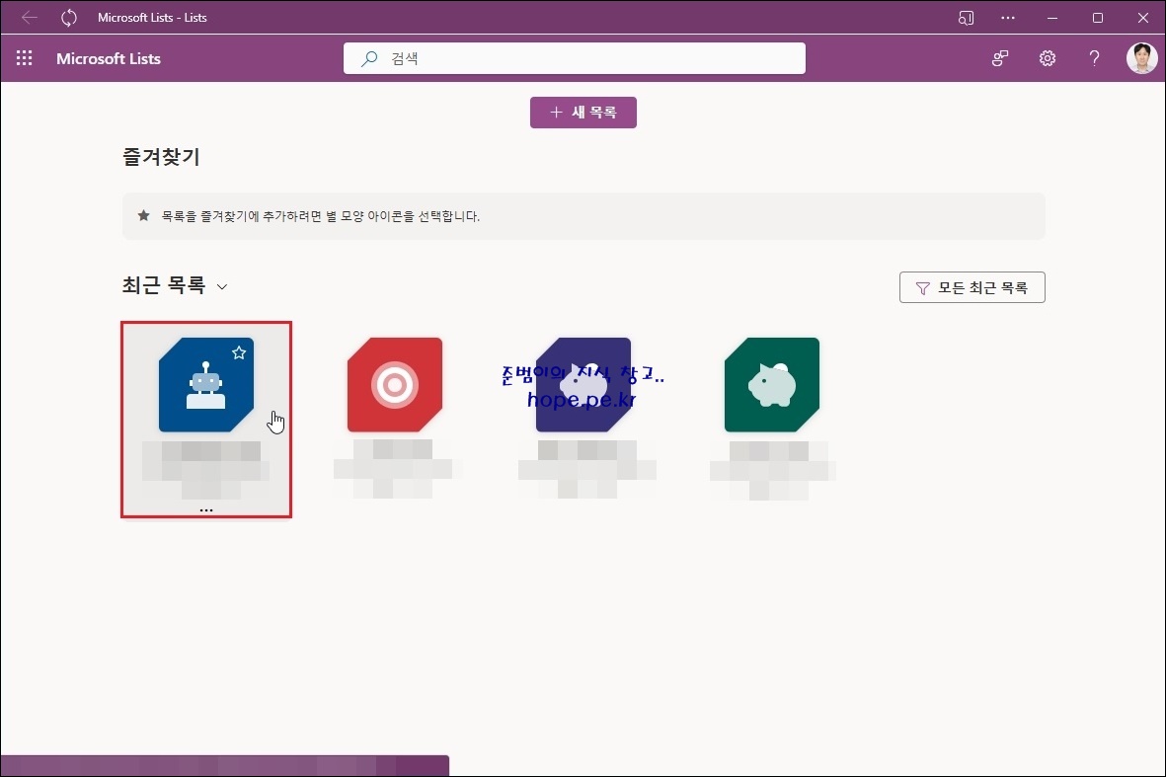Maximize the Microsoft Lists window
1166x777 pixels.
(x=1098, y=18)
